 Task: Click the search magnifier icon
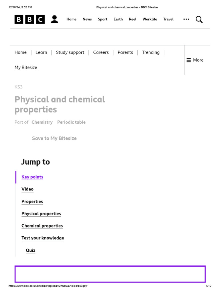199,19
